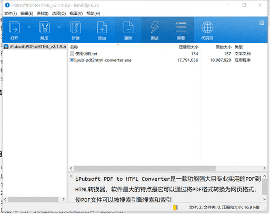Click the comment panel scroll down arrow
This screenshot has height=214, width=270.
[265, 199]
